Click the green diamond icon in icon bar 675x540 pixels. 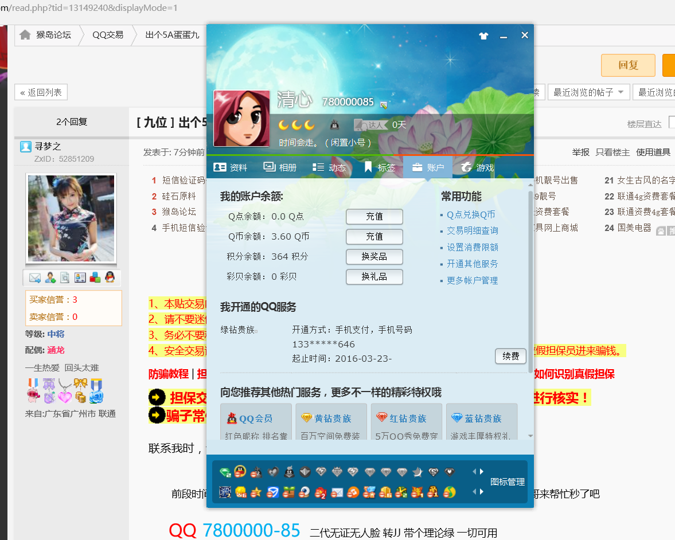point(225,472)
